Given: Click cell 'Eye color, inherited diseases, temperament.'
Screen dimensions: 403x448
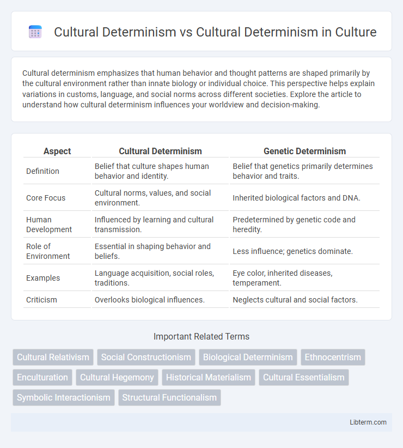Looking at the screenshot, I should pos(305,278).
